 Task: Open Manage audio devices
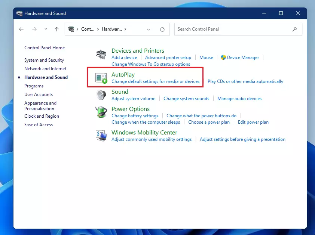239,99
